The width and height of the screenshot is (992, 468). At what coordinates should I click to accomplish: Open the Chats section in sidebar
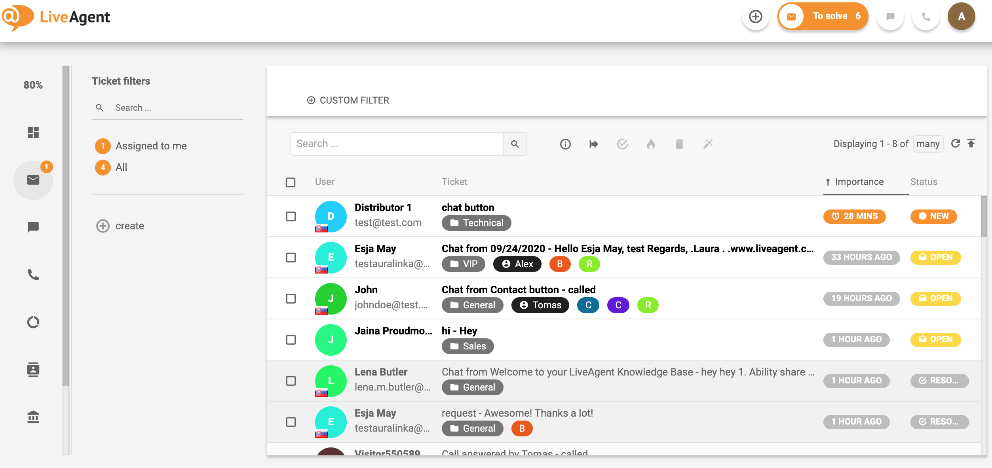click(33, 227)
